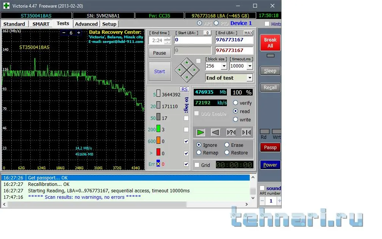
Task: Click the left arrow on diamond pad
Action: (180, 70)
